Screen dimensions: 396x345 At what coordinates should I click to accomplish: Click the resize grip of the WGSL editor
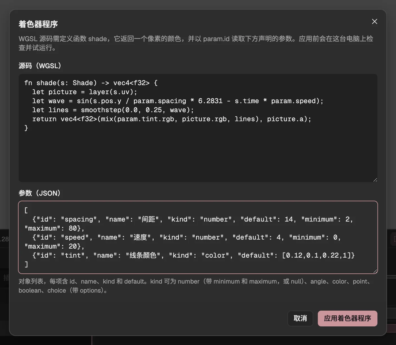[375, 180]
